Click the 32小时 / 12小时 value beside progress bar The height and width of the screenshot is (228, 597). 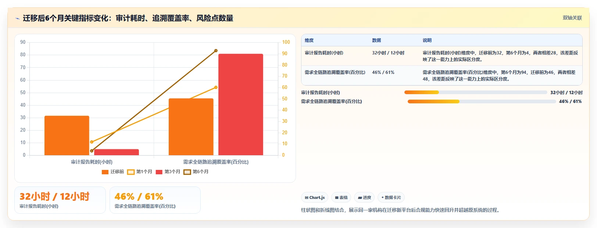(566, 93)
